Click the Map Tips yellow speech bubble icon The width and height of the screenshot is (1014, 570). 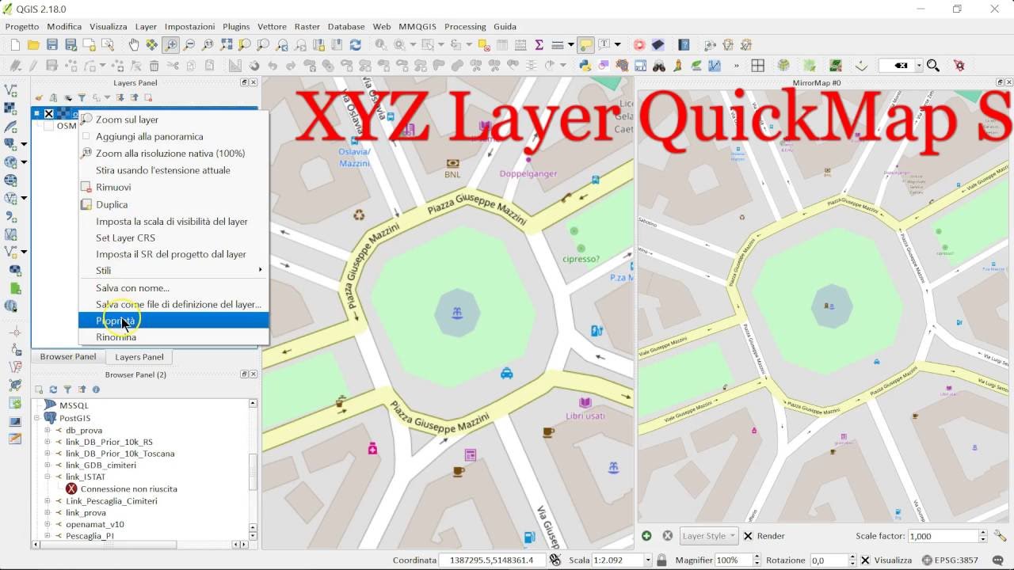click(585, 45)
